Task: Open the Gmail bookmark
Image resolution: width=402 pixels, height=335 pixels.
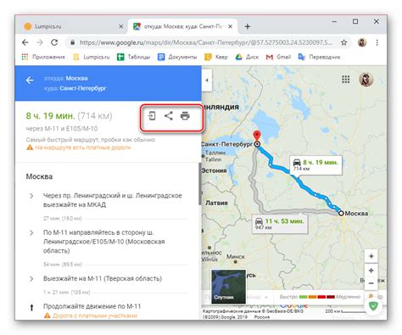Action: click(278, 57)
